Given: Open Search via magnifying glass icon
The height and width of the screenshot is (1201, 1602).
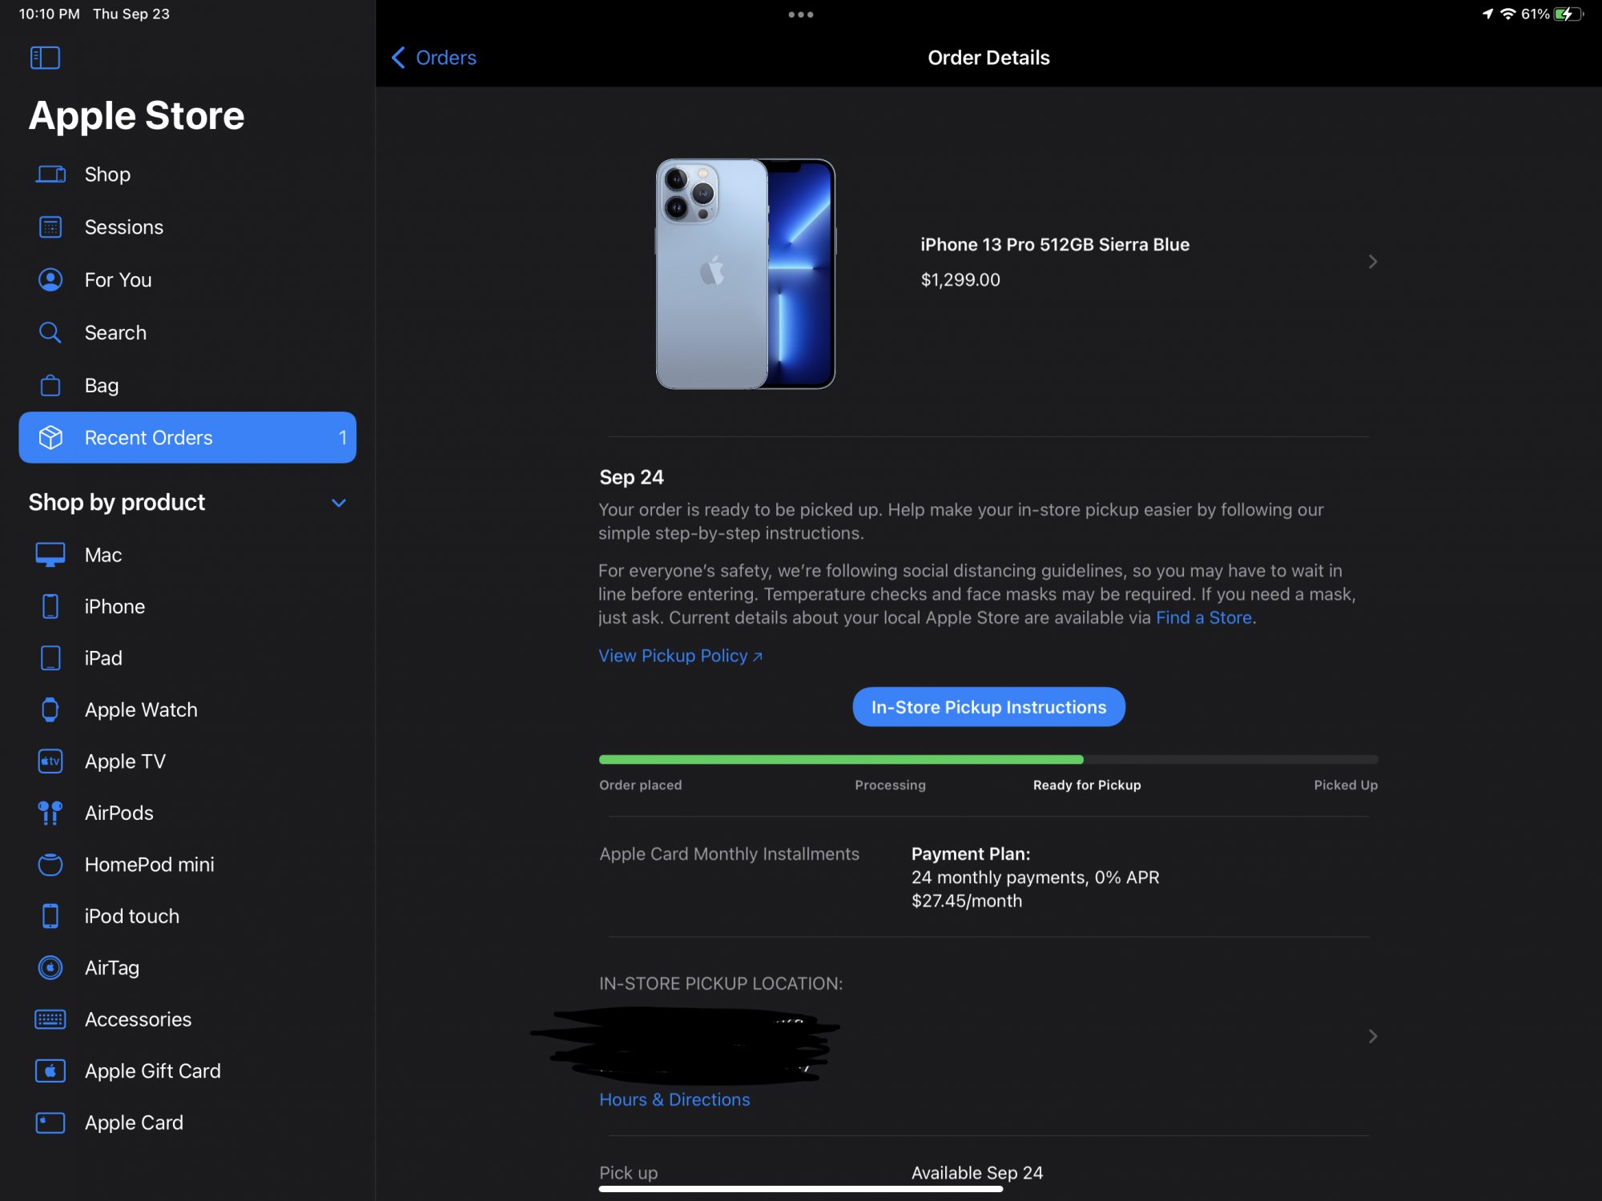Looking at the screenshot, I should 50,332.
